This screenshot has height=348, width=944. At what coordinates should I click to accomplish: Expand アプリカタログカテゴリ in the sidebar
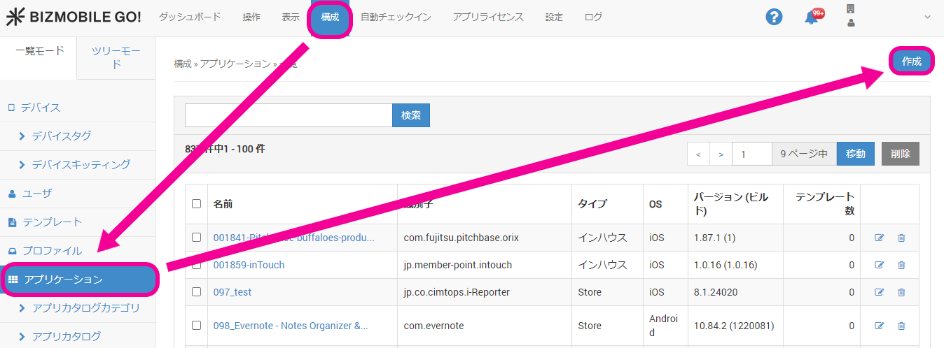click(85, 308)
